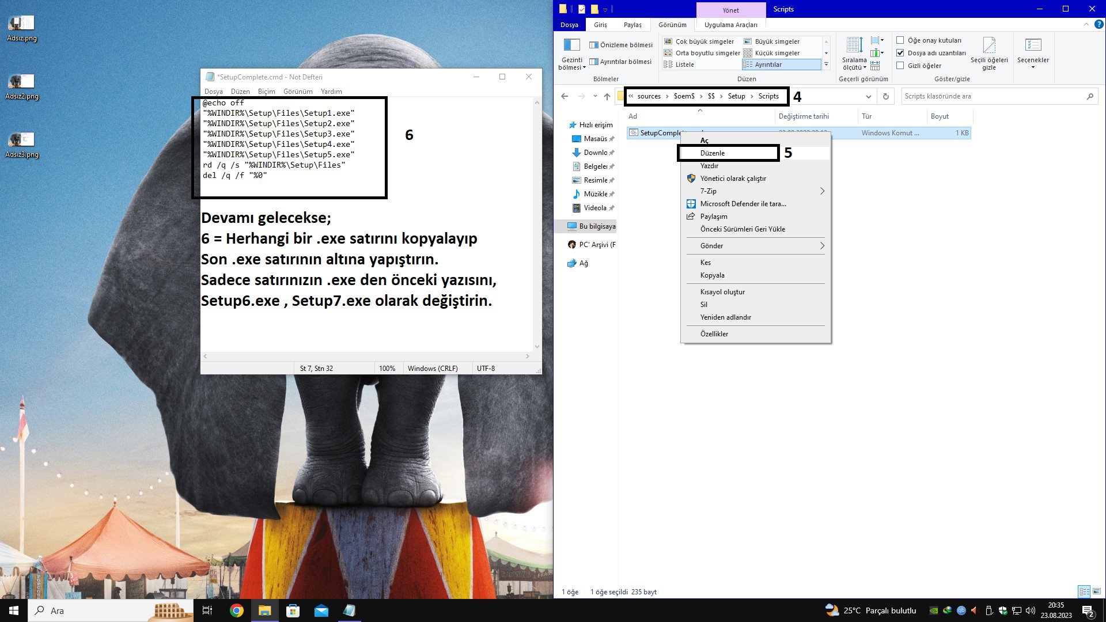Select Çok büyük simgeler layout
1106x622 pixels.
click(699, 41)
